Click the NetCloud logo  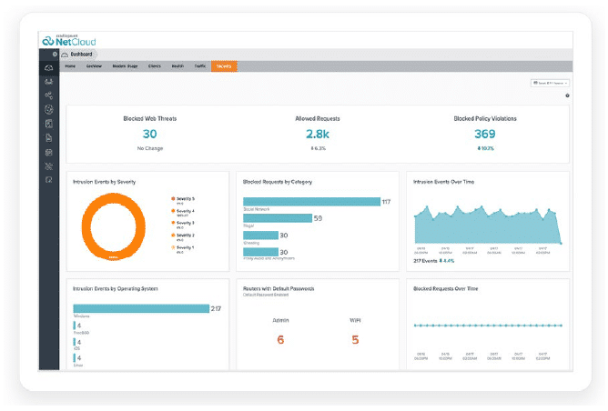point(68,40)
